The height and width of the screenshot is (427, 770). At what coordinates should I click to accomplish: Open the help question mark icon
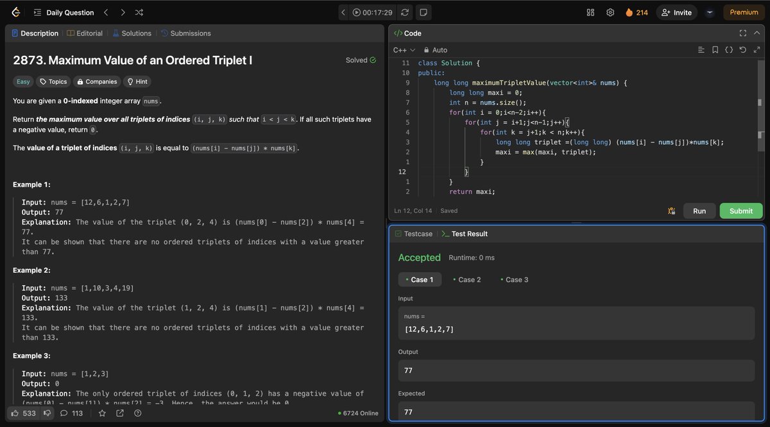(x=137, y=414)
